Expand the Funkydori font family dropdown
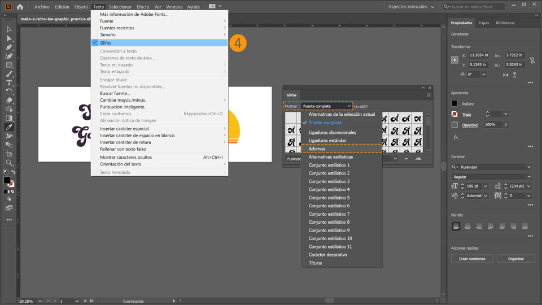Viewport: 542px width, 305px height. [x=529, y=167]
